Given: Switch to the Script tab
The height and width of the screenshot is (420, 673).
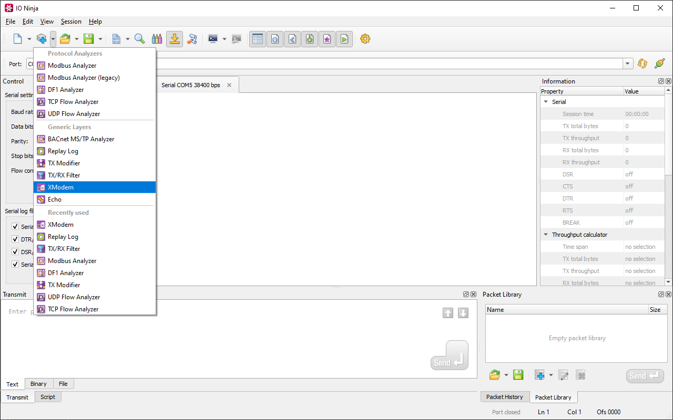Looking at the screenshot, I should click(48, 397).
